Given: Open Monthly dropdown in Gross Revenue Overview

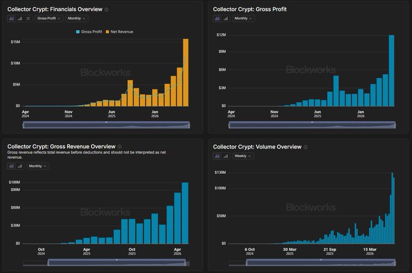Looking at the screenshot, I should click(38, 166).
